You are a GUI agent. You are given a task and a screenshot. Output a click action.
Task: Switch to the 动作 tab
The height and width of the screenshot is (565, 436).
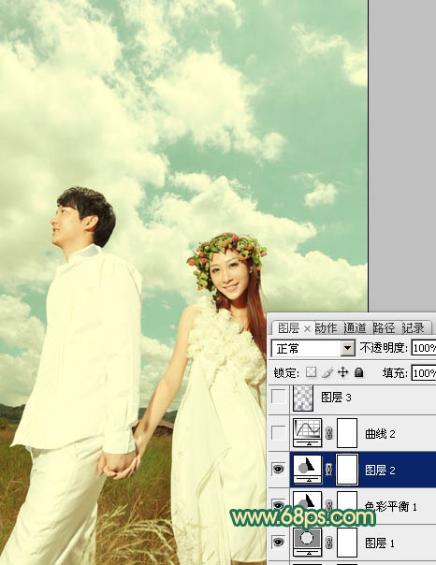tap(327, 328)
